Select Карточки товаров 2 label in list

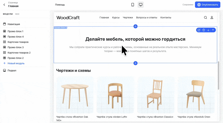click(19, 53)
